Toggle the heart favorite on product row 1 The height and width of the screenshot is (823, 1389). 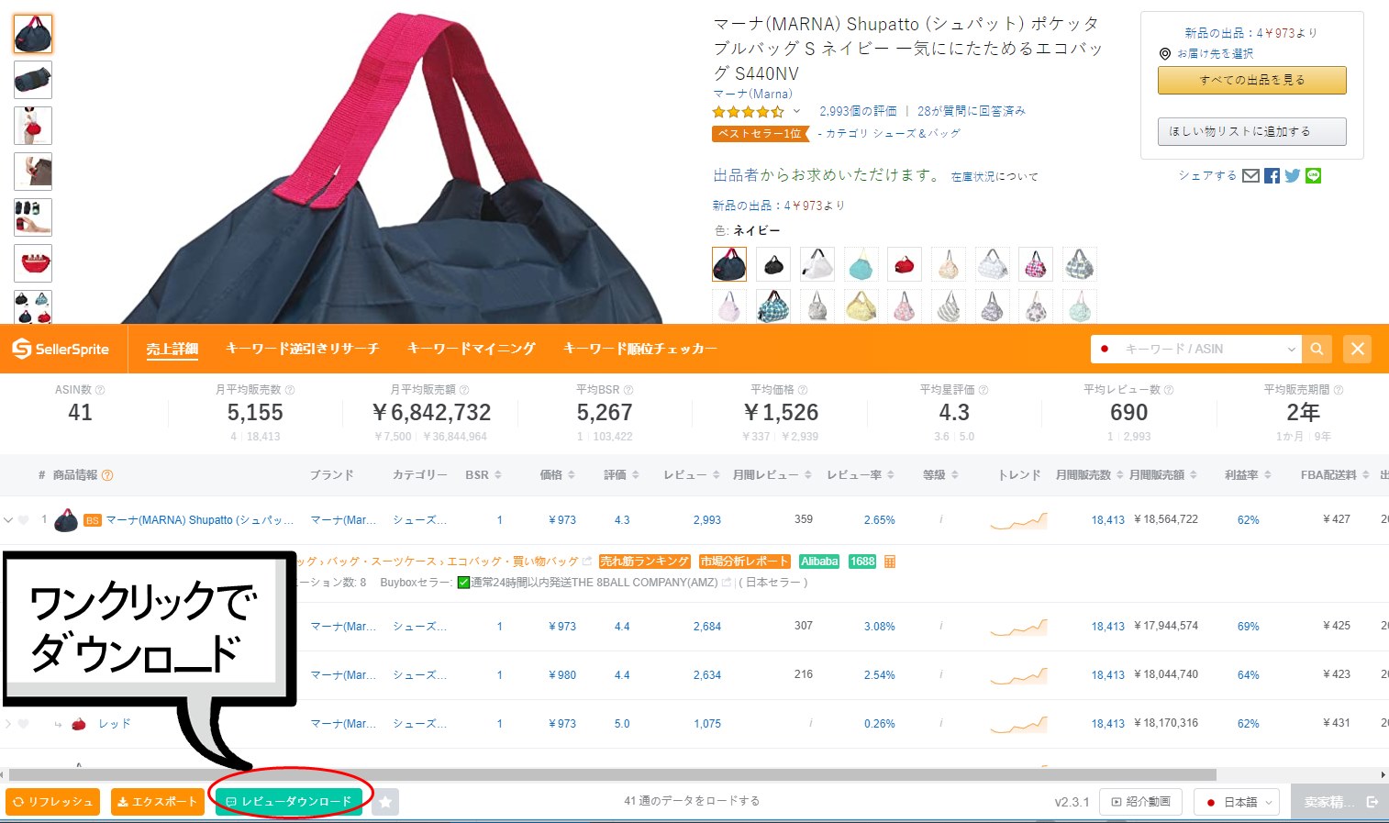point(24,520)
